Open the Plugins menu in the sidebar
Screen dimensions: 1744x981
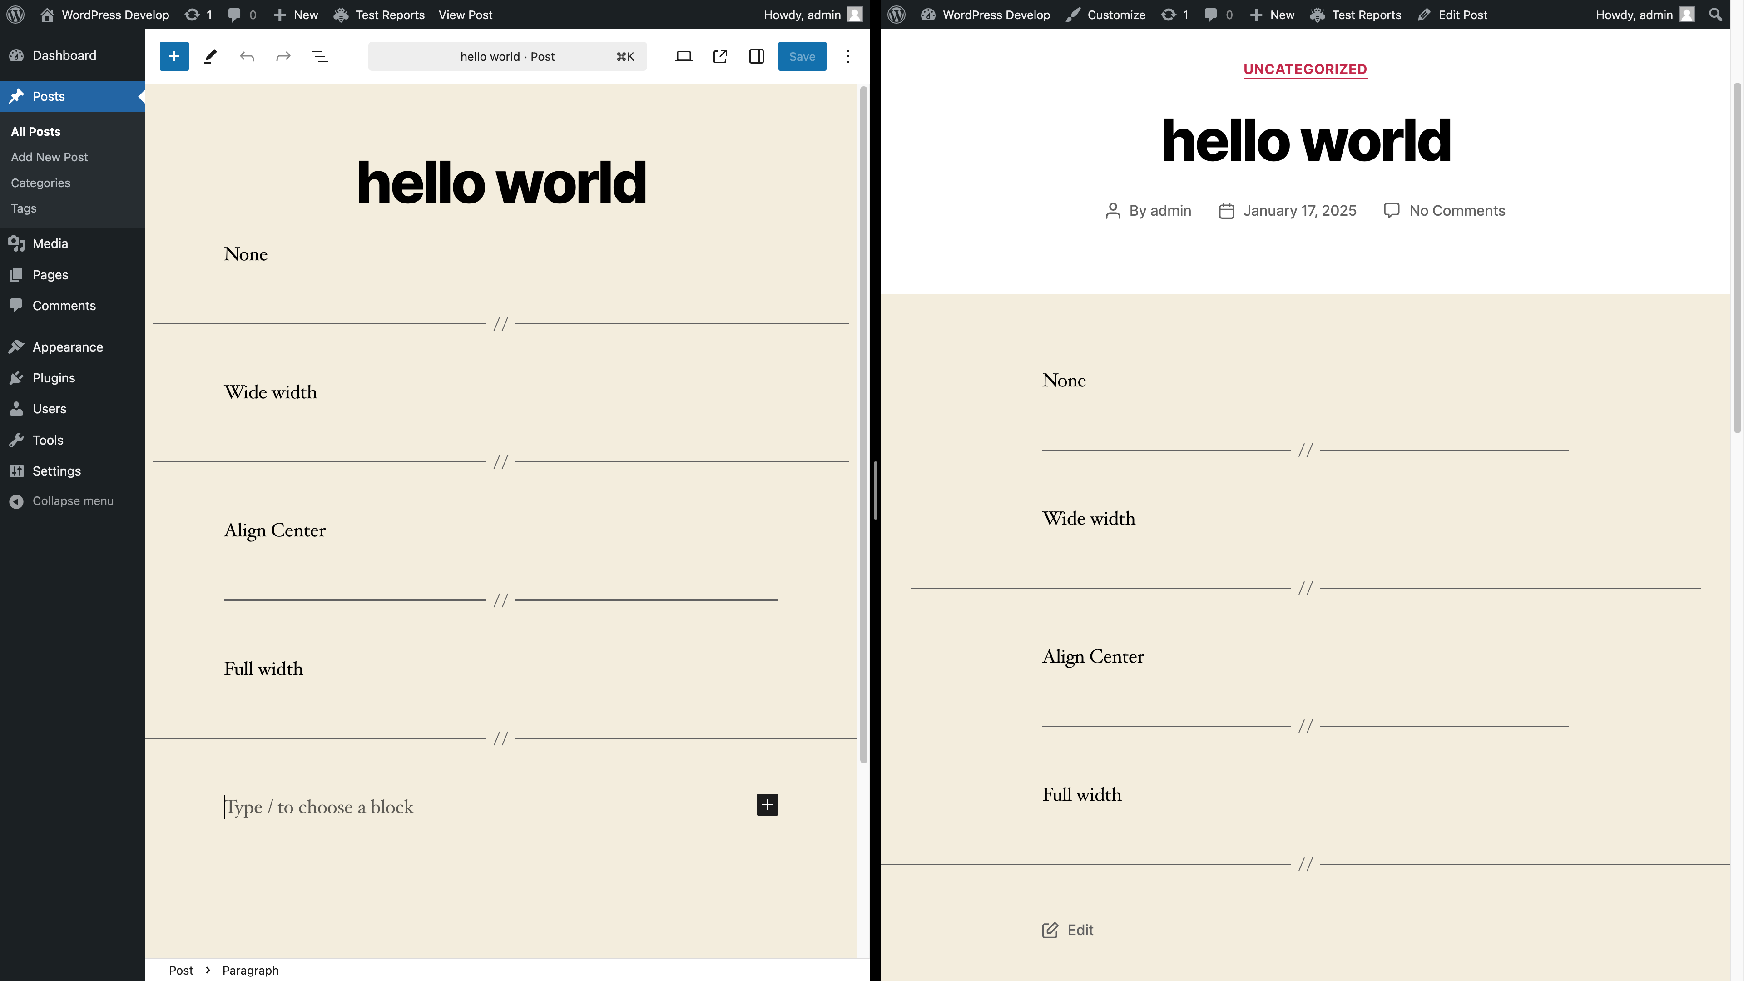pos(54,378)
